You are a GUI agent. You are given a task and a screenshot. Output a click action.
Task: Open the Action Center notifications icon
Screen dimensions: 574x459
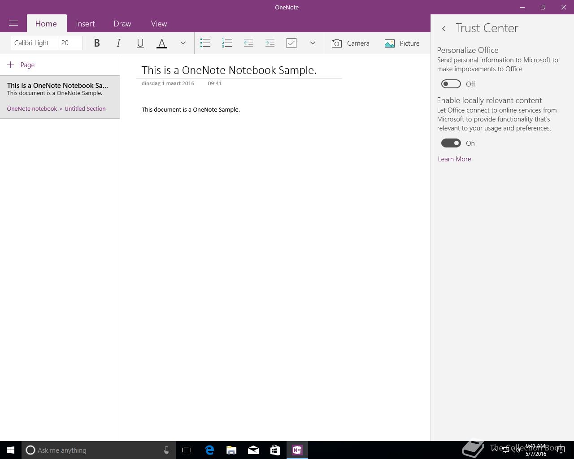pyautogui.click(x=561, y=450)
